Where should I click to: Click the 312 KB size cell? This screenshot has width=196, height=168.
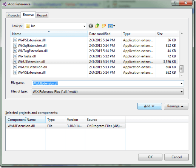point(171,45)
